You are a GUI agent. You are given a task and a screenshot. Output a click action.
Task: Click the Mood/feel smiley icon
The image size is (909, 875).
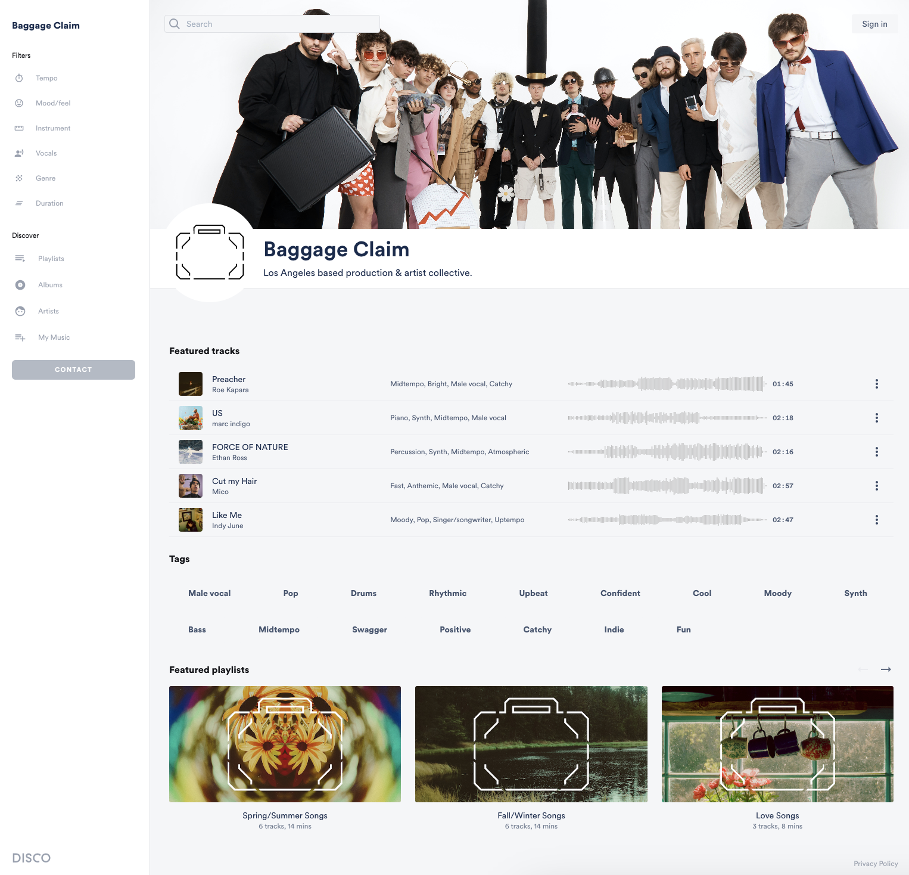19,103
